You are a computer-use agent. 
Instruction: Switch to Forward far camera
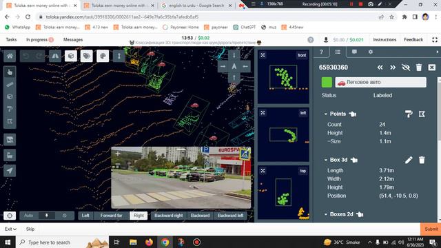pos(112,216)
